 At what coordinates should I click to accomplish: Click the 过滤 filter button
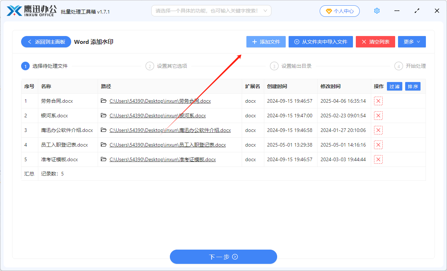pyautogui.click(x=394, y=86)
